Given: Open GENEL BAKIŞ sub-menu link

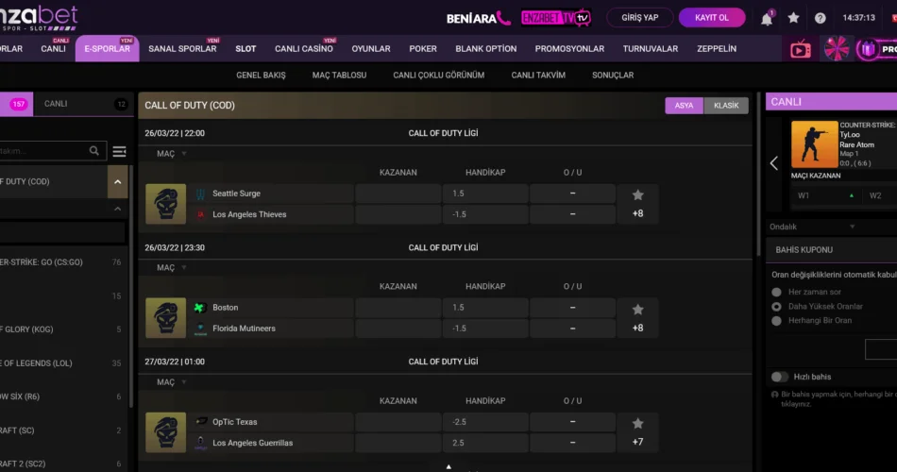Looking at the screenshot, I should 261,75.
